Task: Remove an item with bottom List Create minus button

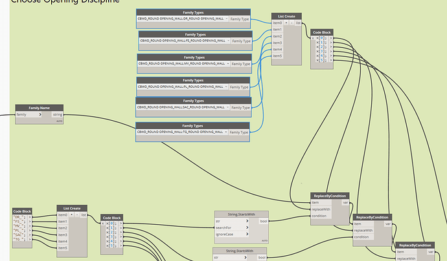Action: point(77,215)
